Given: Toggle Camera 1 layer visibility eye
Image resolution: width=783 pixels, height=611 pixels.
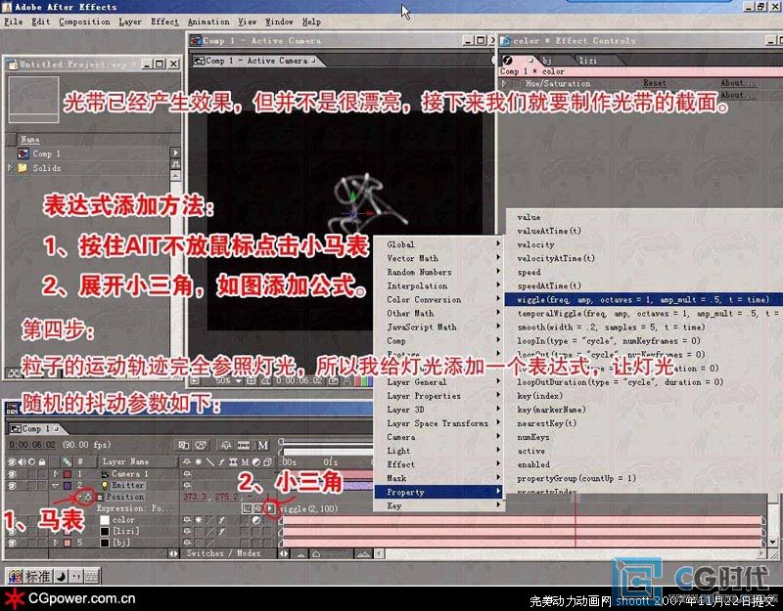Looking at the screenshot, I should [12, 474].
